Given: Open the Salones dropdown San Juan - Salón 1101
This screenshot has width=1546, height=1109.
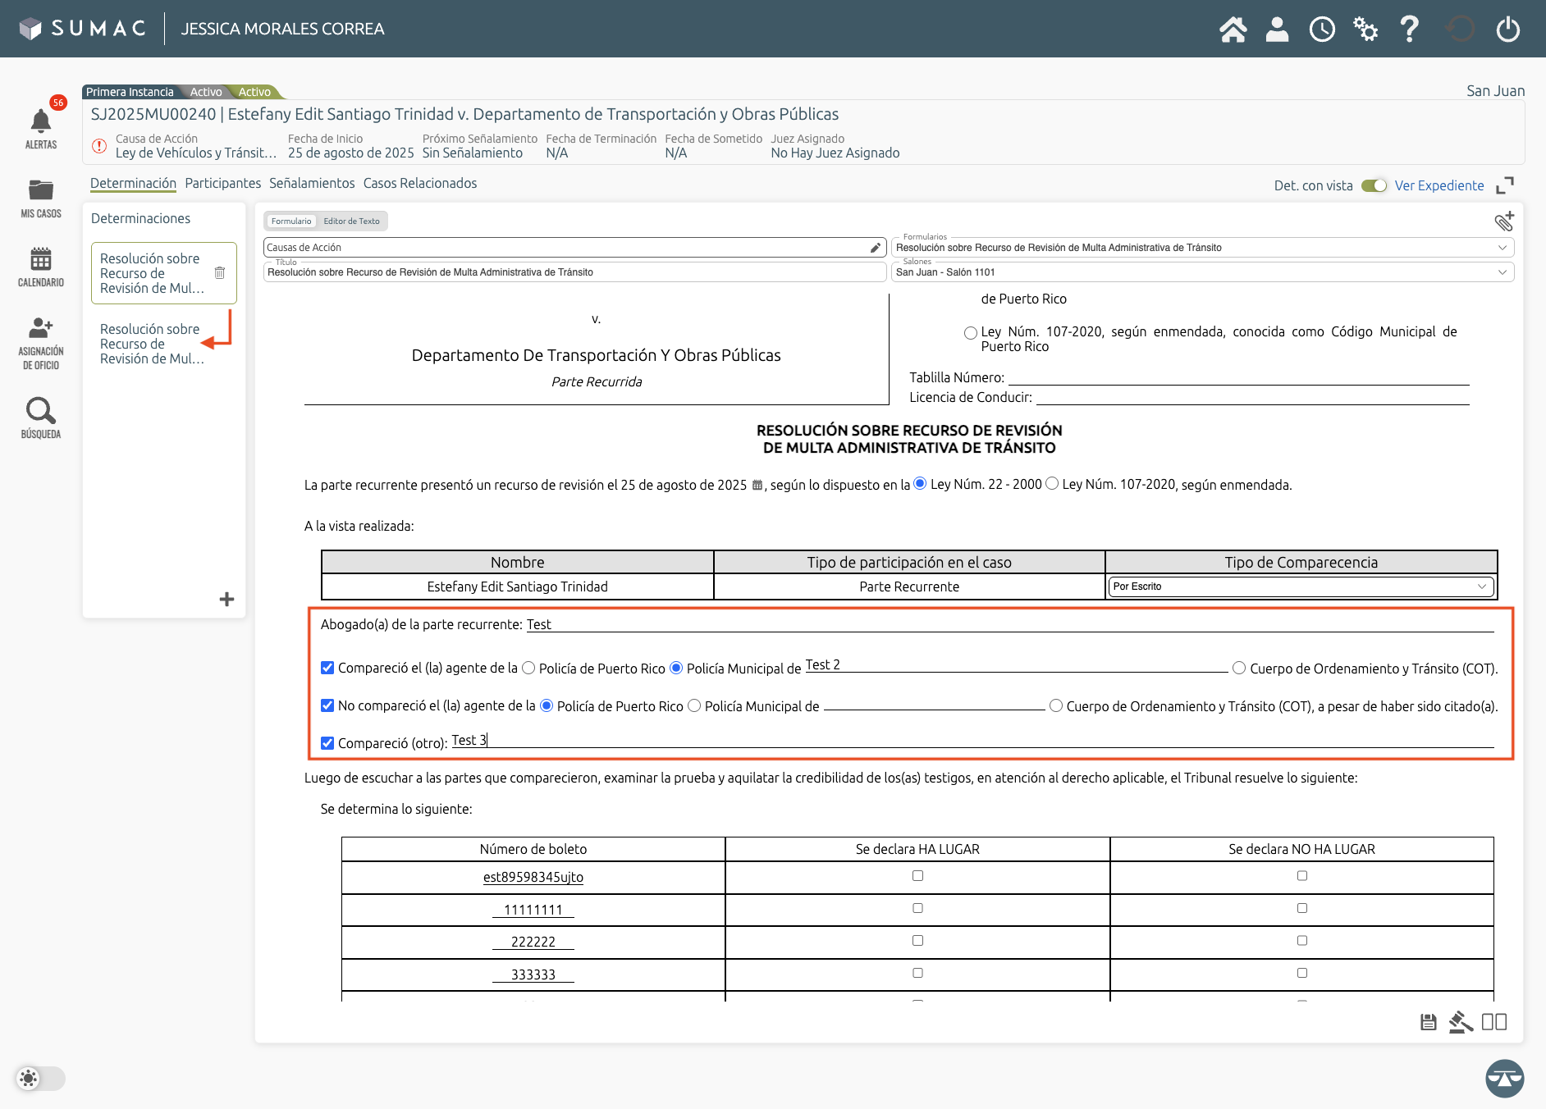Looking at the screenshot, I should [x=1202, y=272].
